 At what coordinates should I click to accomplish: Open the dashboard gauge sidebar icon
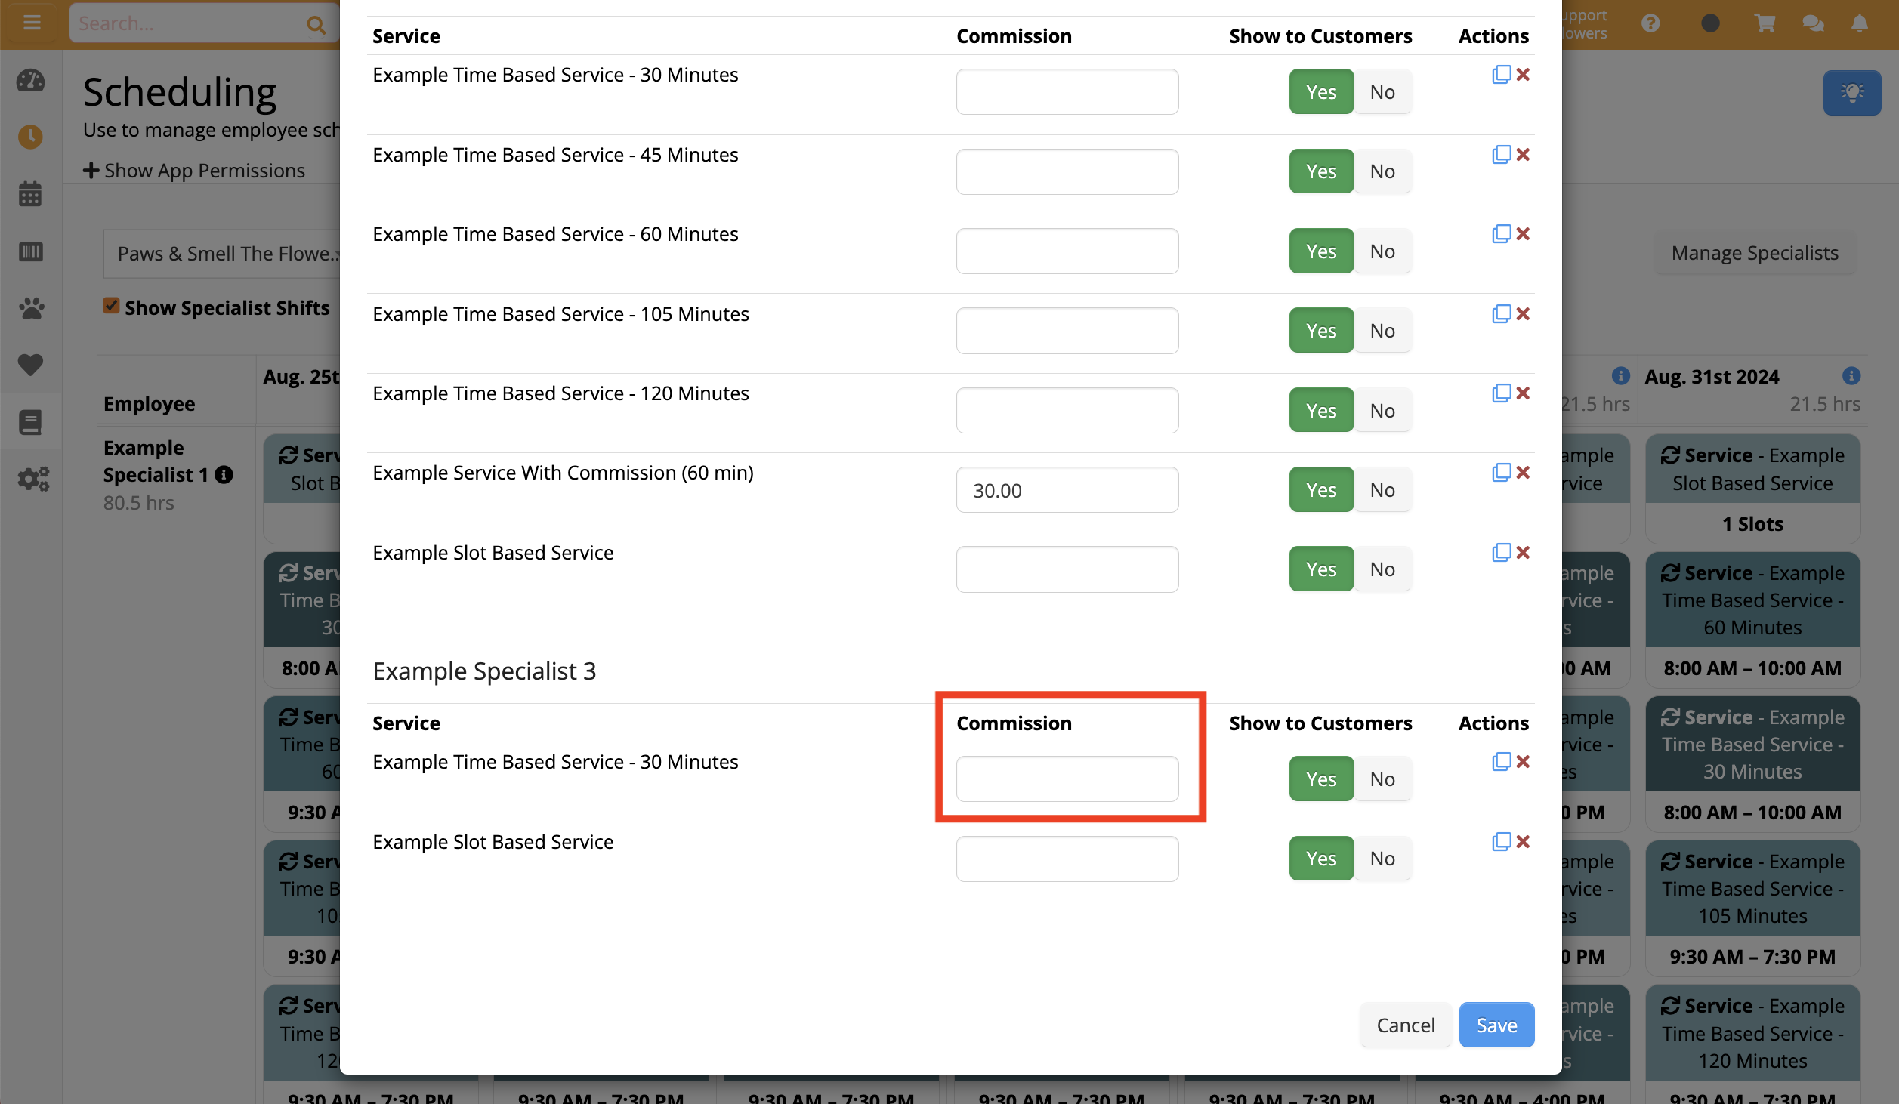point(31,80)
